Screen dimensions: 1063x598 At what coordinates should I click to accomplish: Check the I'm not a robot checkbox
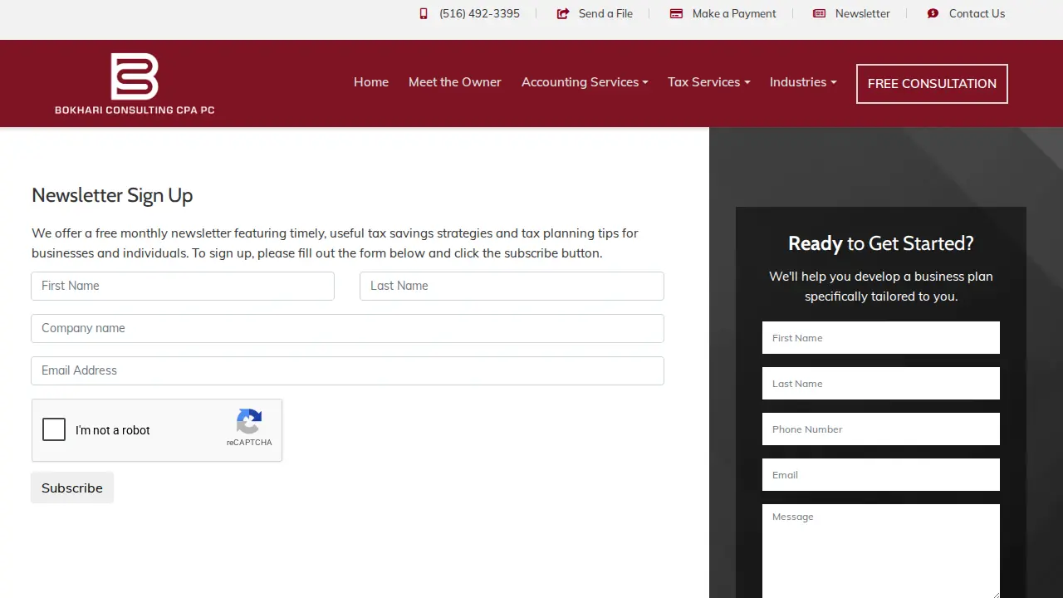(54, 429)
